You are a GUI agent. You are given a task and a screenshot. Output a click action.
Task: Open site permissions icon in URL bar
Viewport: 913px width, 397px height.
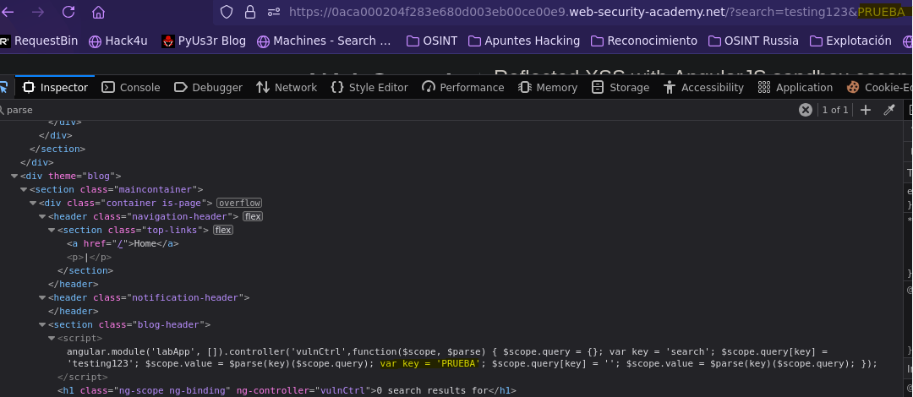click(274, 12)
